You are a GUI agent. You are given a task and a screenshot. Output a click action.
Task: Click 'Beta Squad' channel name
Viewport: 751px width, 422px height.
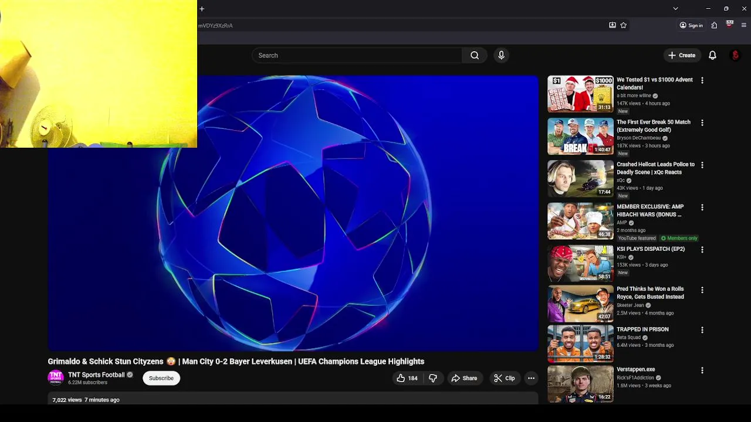(x=628, y=337)
